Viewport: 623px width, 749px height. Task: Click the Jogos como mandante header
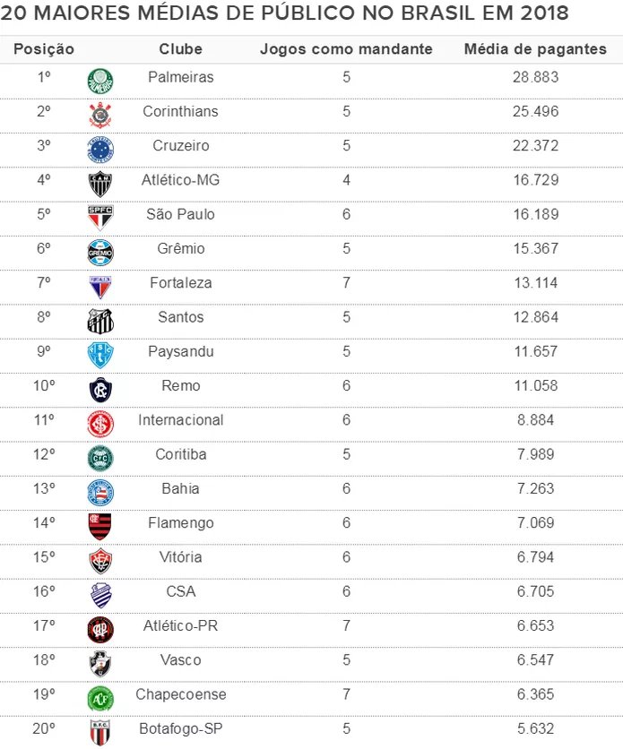pos(346,49)
